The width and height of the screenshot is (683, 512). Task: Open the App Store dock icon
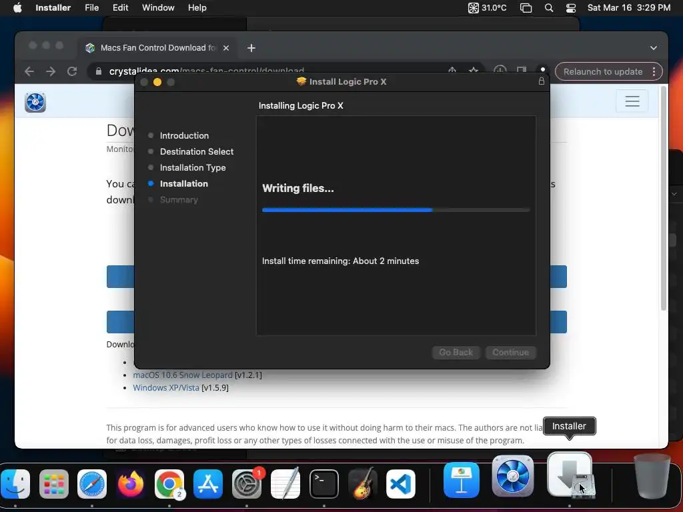click(x=208, y=484)
